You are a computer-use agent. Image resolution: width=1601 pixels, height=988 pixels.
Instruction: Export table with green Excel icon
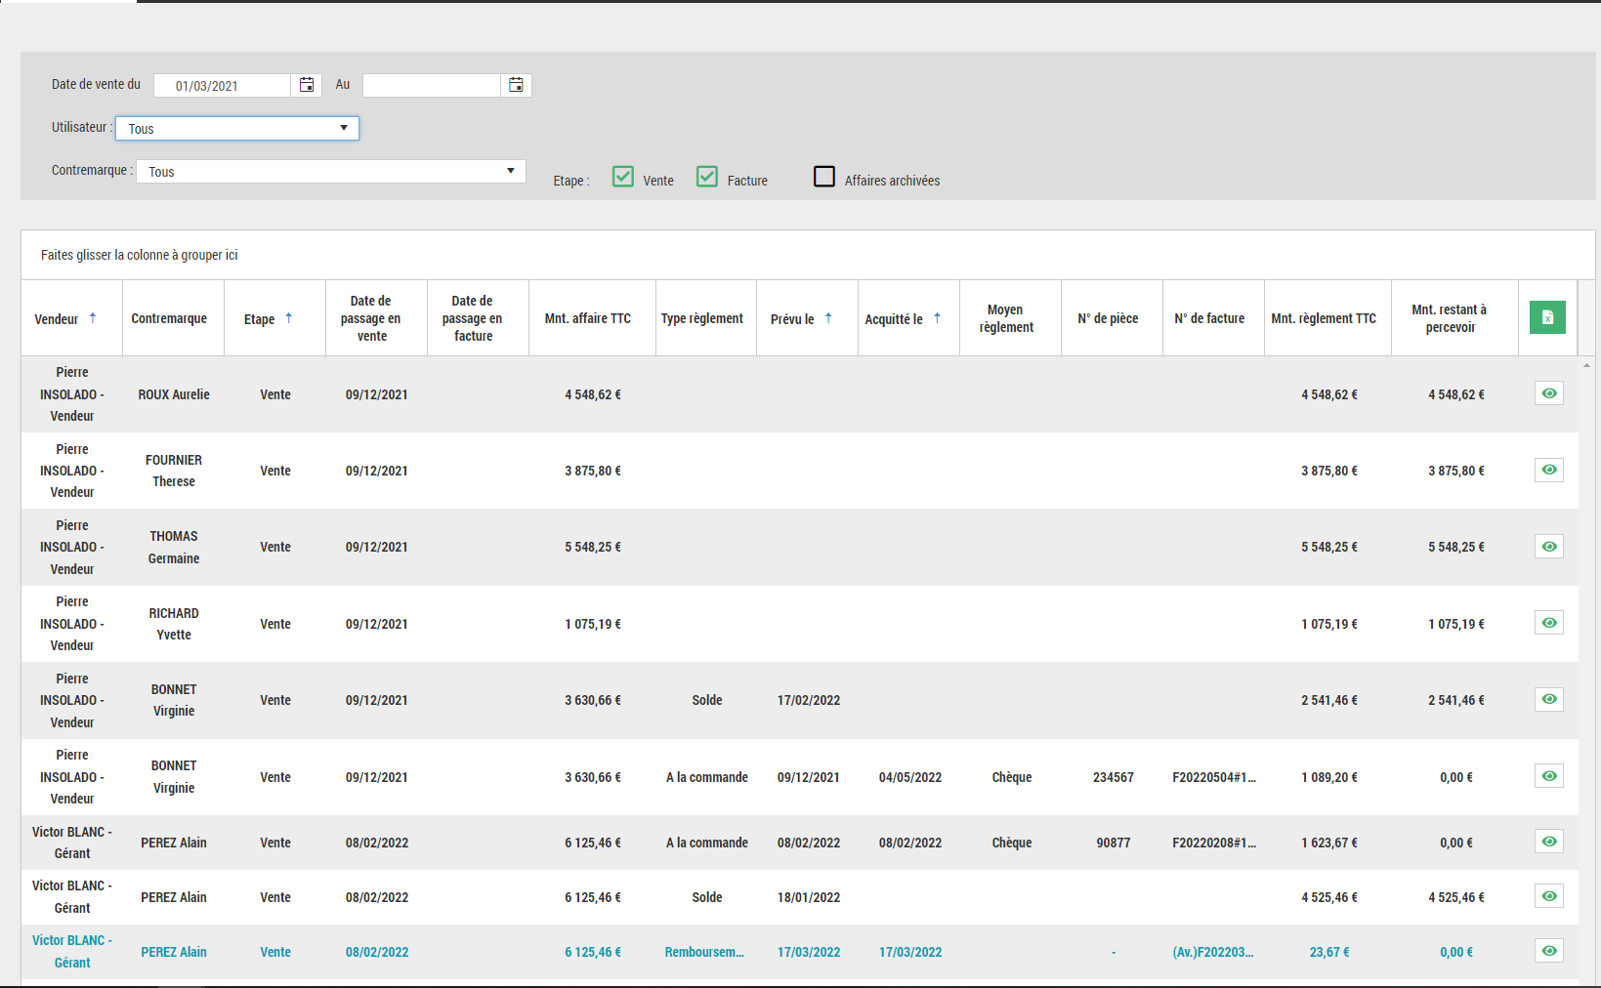click(x=1547, y=317)
